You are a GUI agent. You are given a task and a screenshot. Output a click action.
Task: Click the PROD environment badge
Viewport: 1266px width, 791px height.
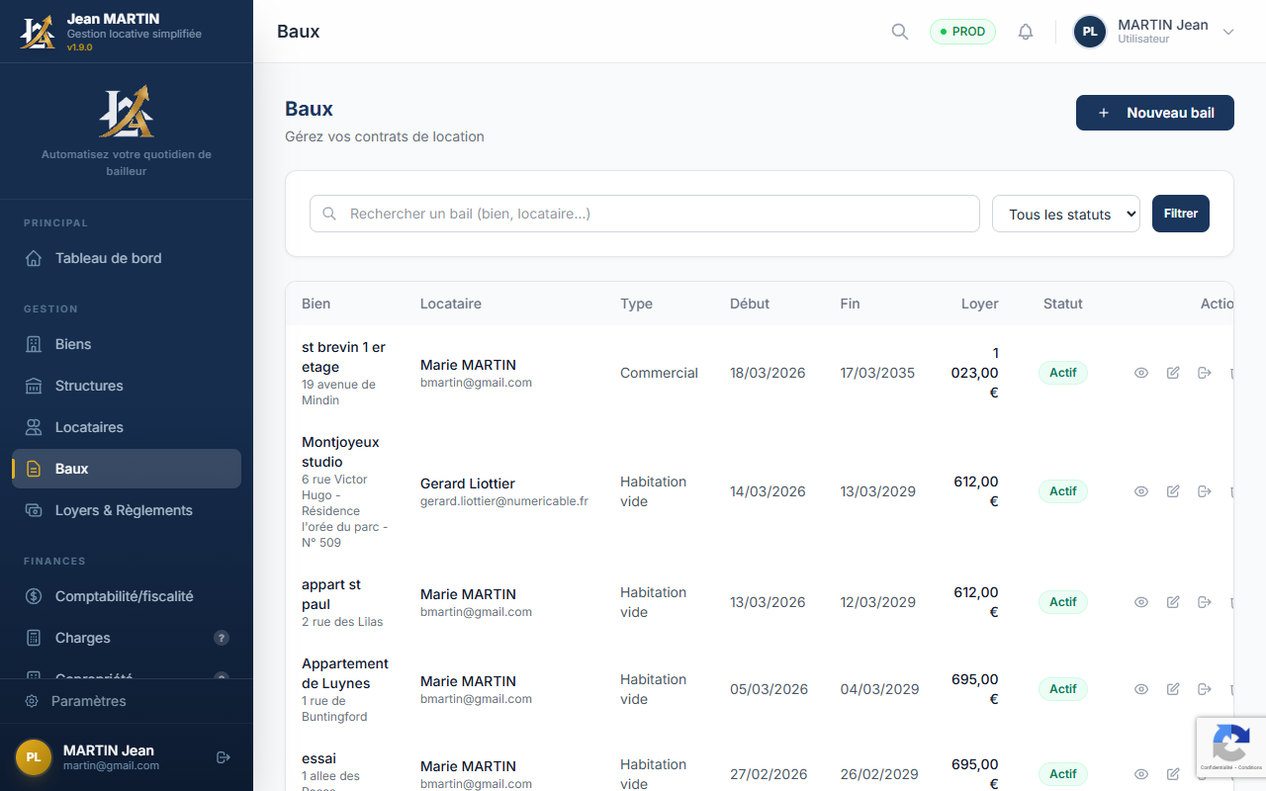962,32
